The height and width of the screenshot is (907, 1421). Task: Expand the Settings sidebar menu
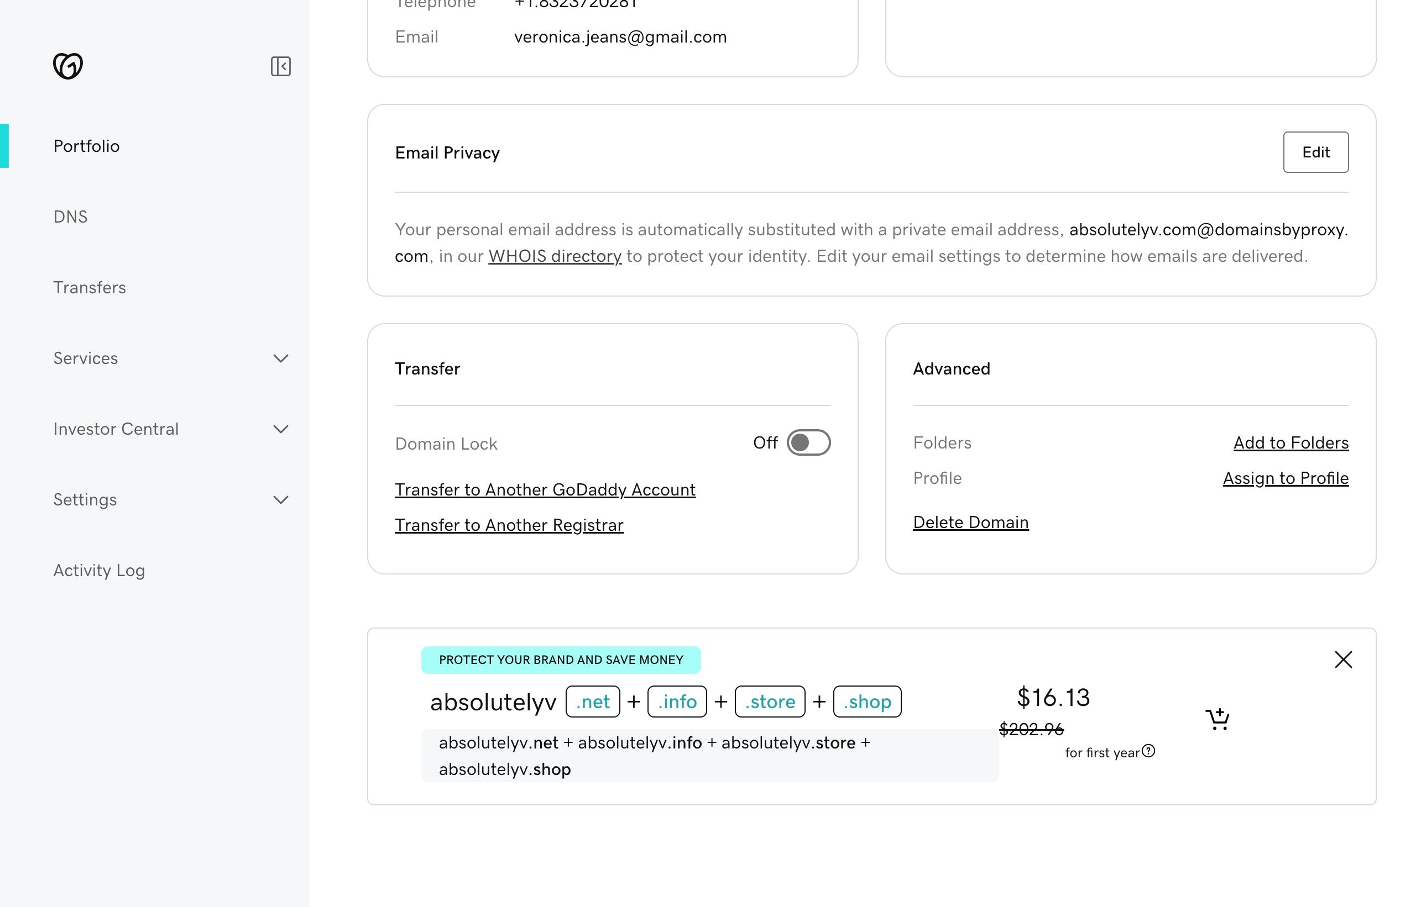pyautogui.click(x=281, y=499)
